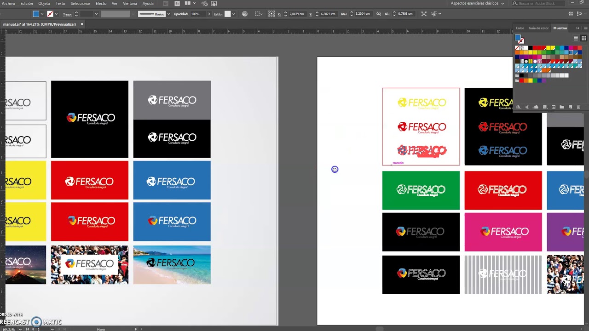This screenshot has height=331, width=589.
Task: Select the yellow swatch in the first row
Action: pos(549,48)
